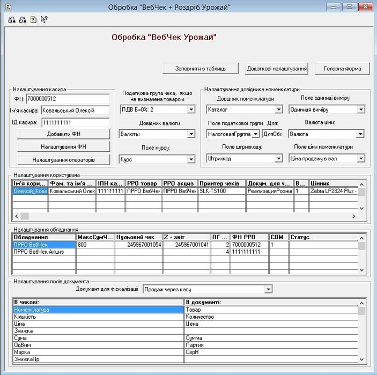This screenshot has width=377, height=375.
Task: Select the ПРРО ВебЧек equipment row
Action: (x=44, y=245)
